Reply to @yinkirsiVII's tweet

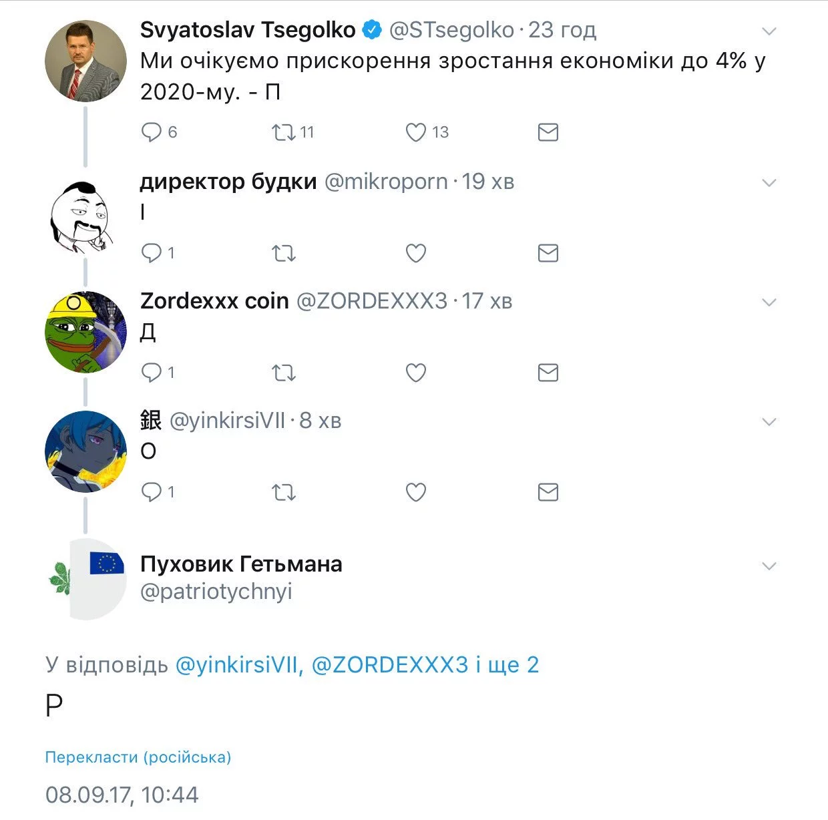click(152, 492)
